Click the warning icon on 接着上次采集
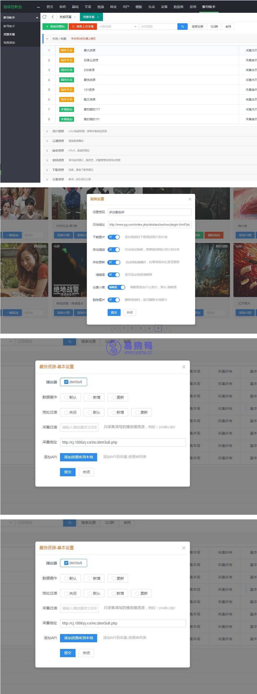 [73, 27]
